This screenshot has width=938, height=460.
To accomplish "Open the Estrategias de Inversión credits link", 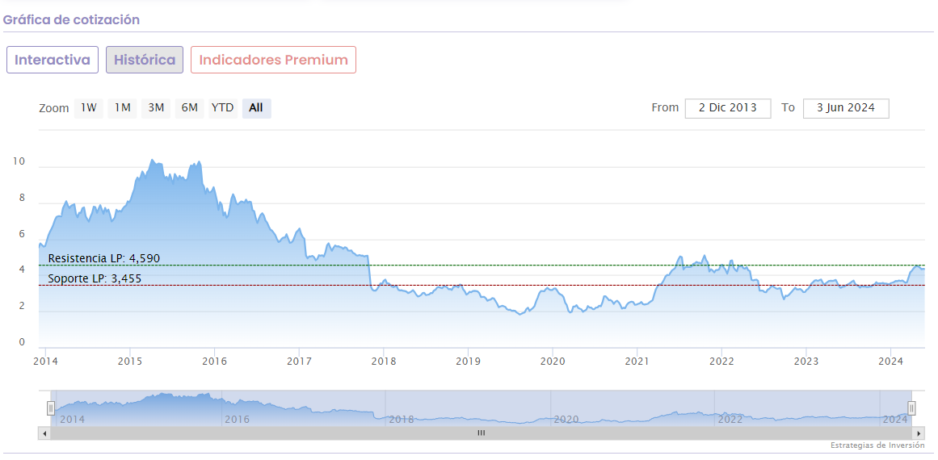I will [x=877, y=445].
